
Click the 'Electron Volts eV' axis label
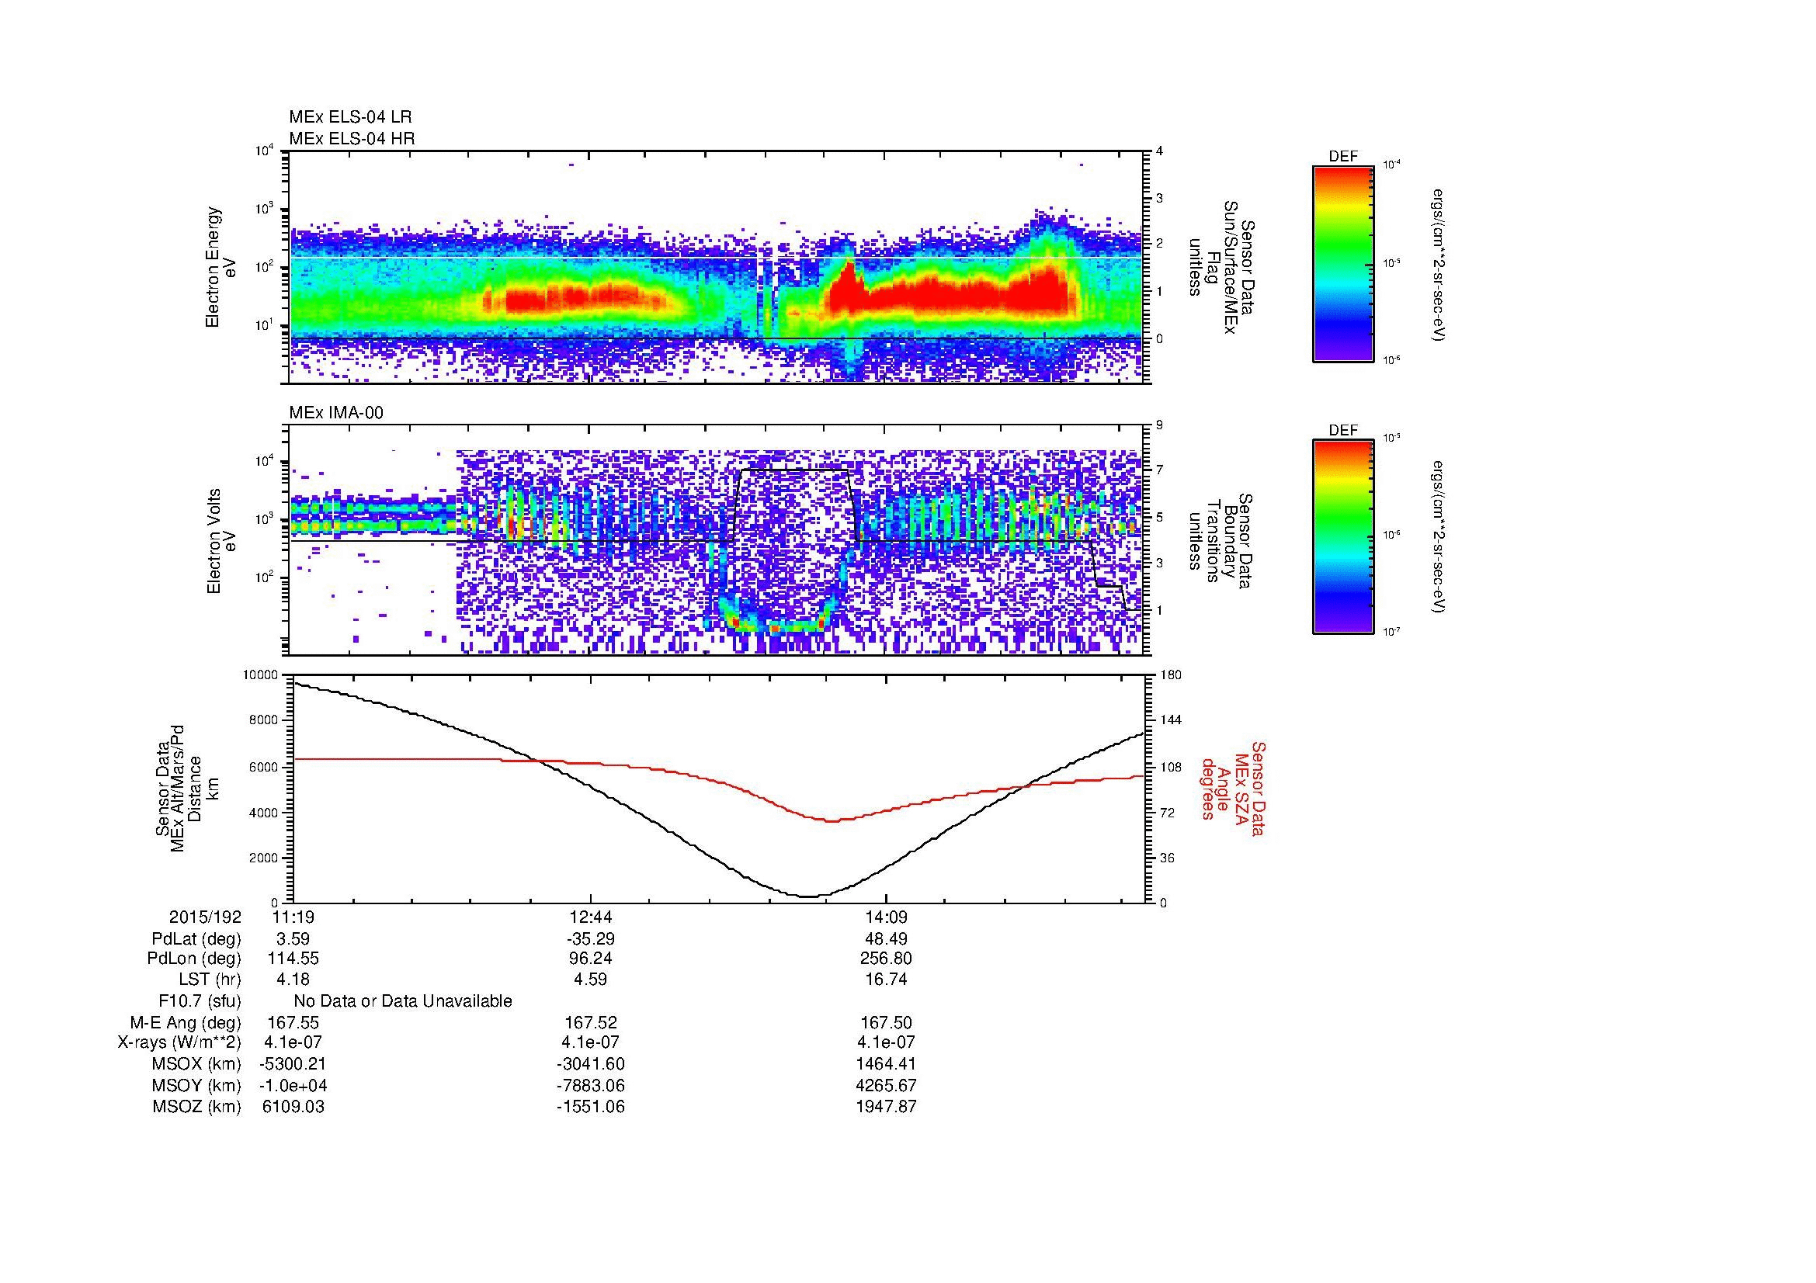[x=220, y=542]
